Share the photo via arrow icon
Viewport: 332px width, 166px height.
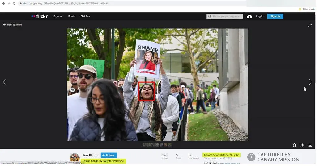[302, 145]
